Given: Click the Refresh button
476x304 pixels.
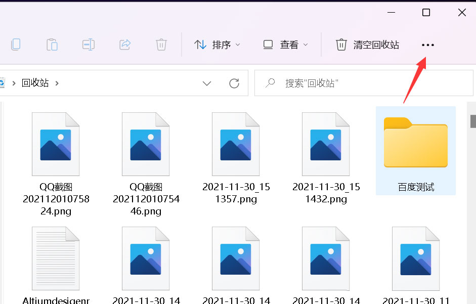Looking at the screenshot, I should (234, 83).
